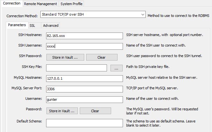Store SSH Password in Vault
The image size is (212, 132).
pyautogui.click(x=65, y=57)
